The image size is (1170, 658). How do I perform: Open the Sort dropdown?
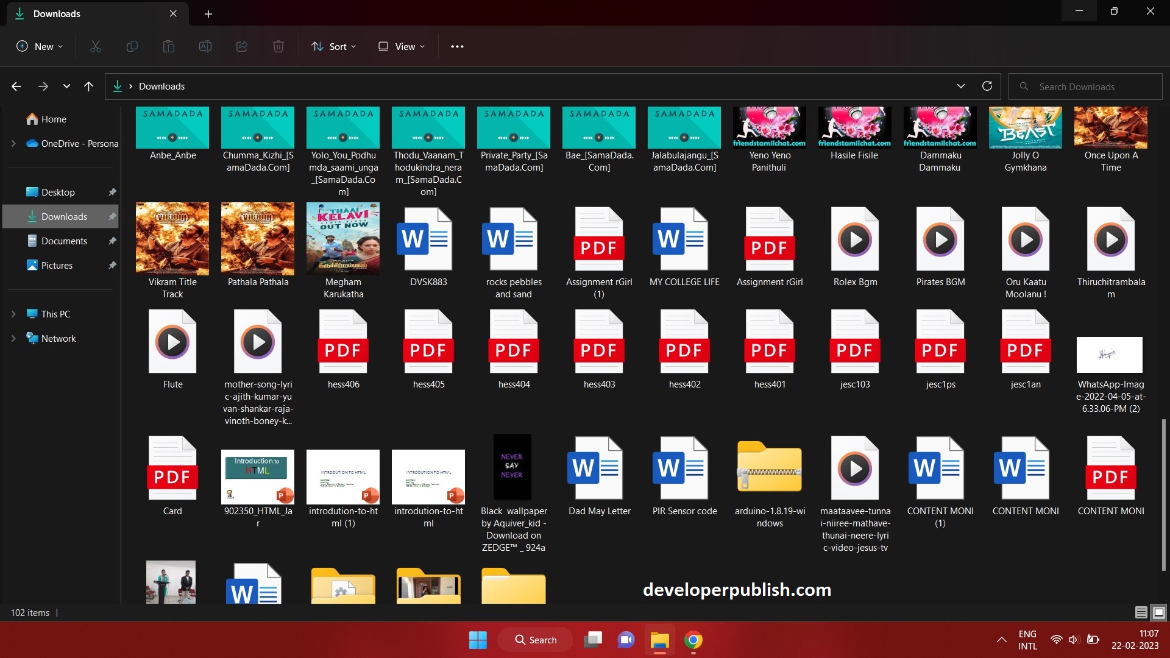pyautogui.click(x=333, y=46)
